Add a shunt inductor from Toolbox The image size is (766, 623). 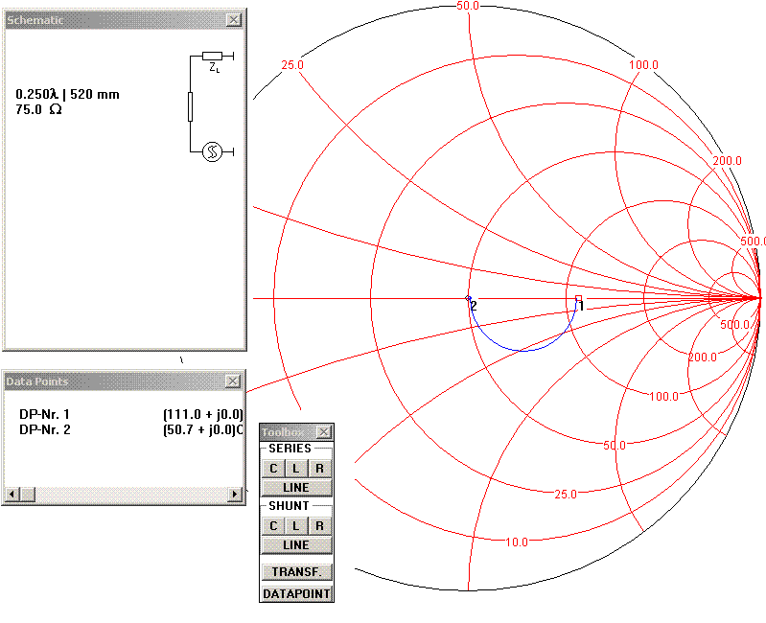296,526
